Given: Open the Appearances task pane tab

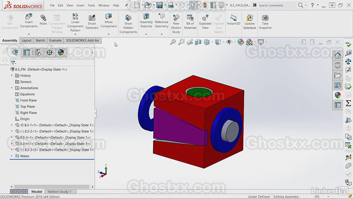Looking at the screenshot, I should pyautogui.click(x=337, y=95).
